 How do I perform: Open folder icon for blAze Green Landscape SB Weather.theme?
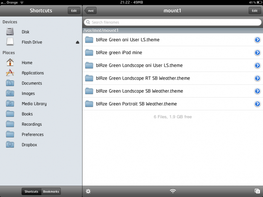click(89, 91)
